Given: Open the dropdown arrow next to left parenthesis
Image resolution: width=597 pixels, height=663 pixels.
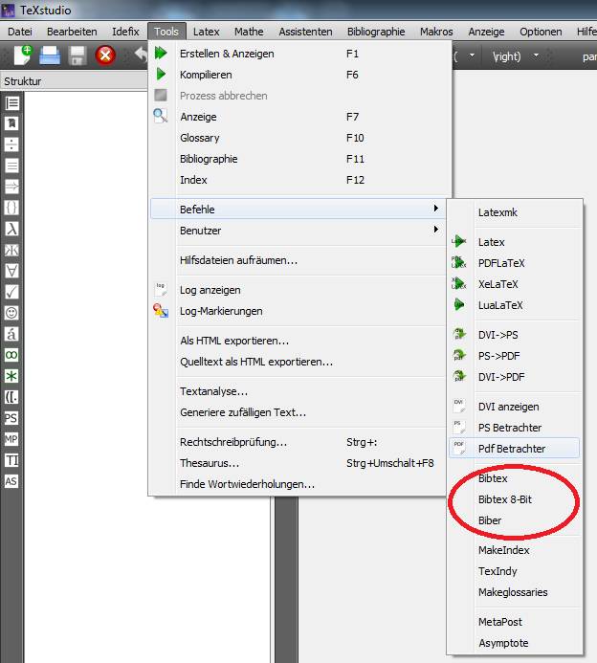Looking at the screenshot, I should click(473, 55).
